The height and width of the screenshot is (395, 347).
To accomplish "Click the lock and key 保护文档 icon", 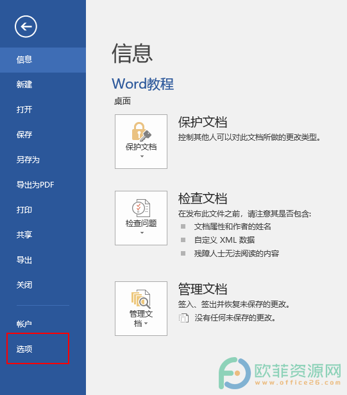I will 141,132.
